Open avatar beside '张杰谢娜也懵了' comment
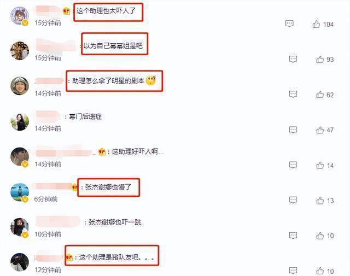 pyautogui.click(x=20, y=192)
